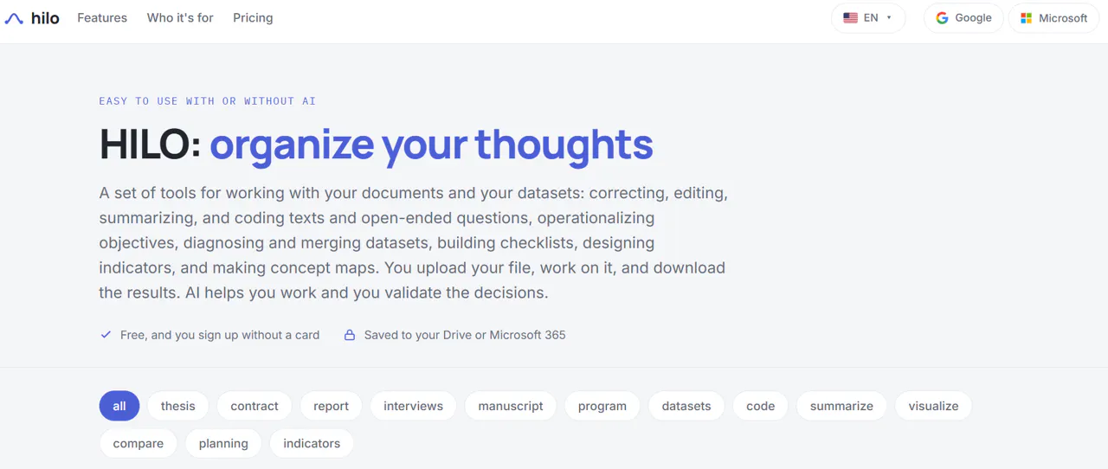Sign in with Google button
This screenshot has width=1108, height=469.
963,18
